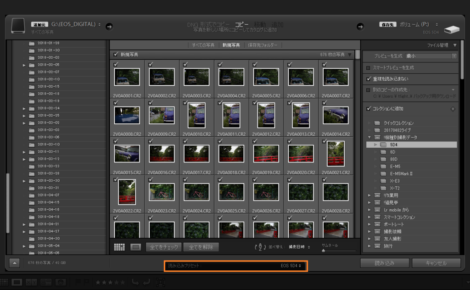
Task: Uncheck photo 2V0A0023.CR2 checkbox
Action: click(x=151, y=179)
